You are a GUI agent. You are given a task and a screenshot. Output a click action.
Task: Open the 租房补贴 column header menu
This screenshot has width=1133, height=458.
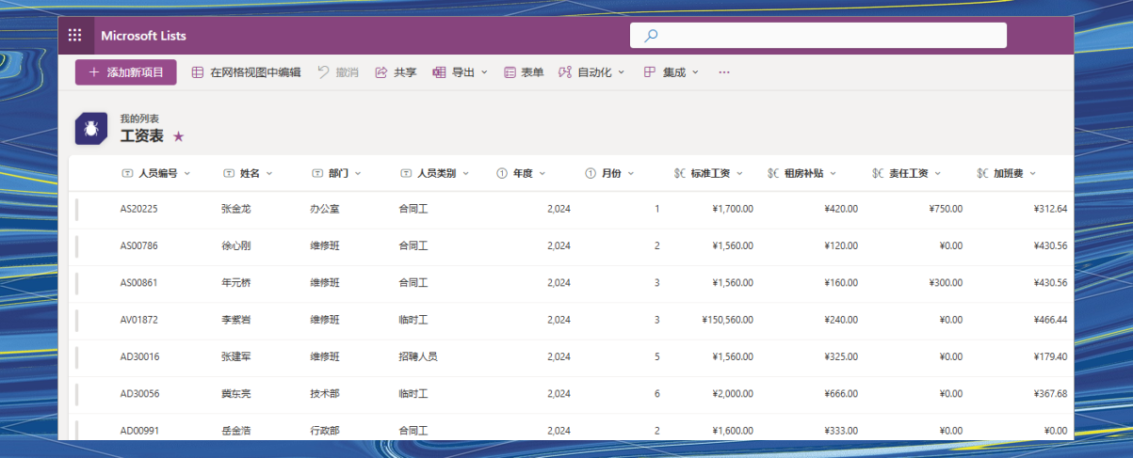[x=833, y=173]
